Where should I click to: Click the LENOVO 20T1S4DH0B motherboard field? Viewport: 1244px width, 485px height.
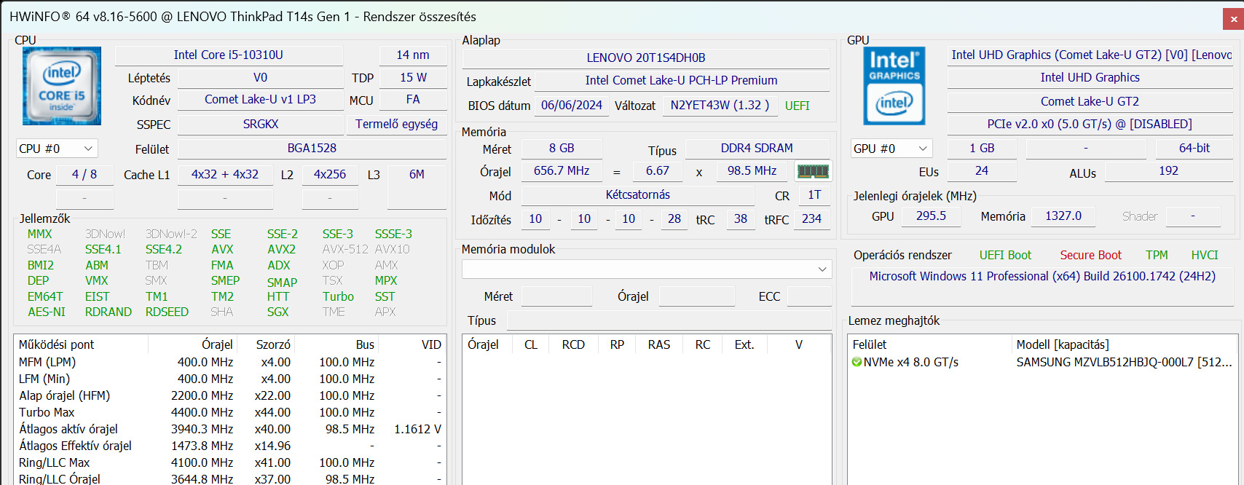(x=646, y=58)
